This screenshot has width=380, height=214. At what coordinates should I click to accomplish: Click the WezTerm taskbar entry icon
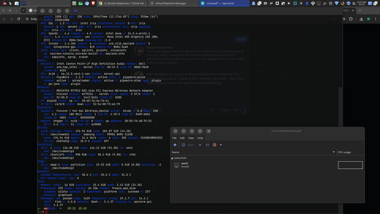pos(24,3)
